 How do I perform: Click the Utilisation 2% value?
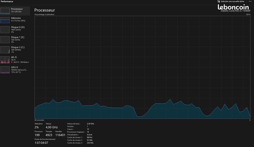(x=37, y=127)
